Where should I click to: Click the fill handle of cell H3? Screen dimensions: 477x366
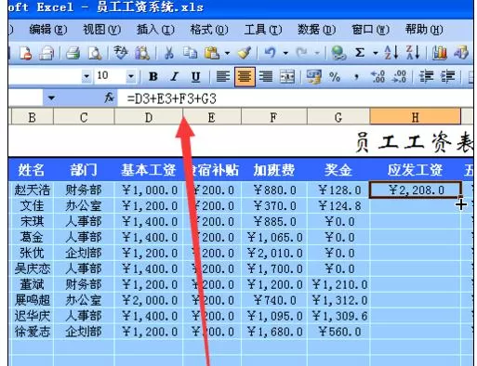tap(460, 197)
